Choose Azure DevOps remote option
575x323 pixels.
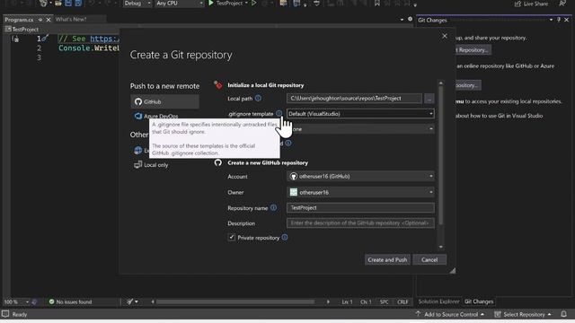[156, 116]
